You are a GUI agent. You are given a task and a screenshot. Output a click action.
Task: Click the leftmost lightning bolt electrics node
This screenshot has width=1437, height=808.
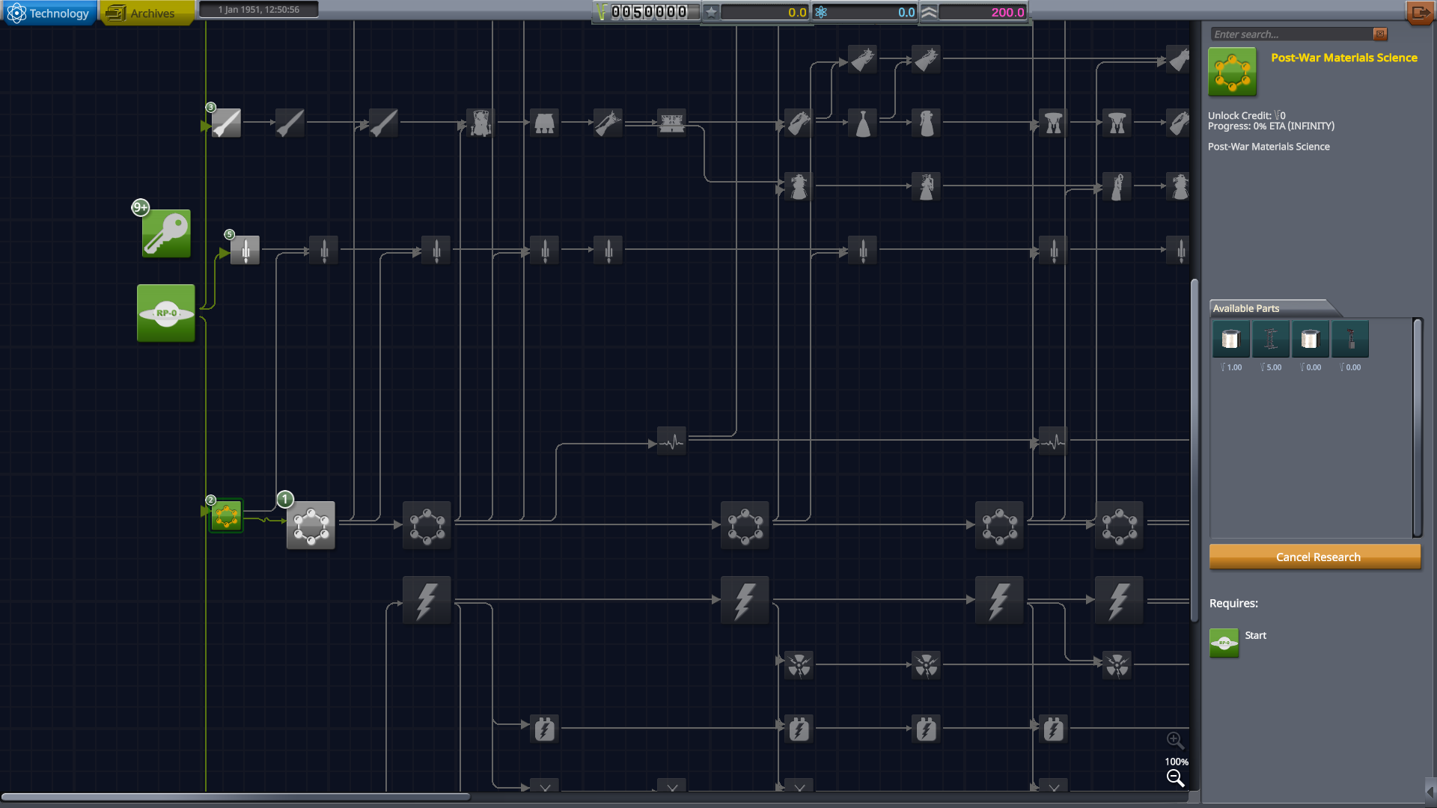[427, 600]
